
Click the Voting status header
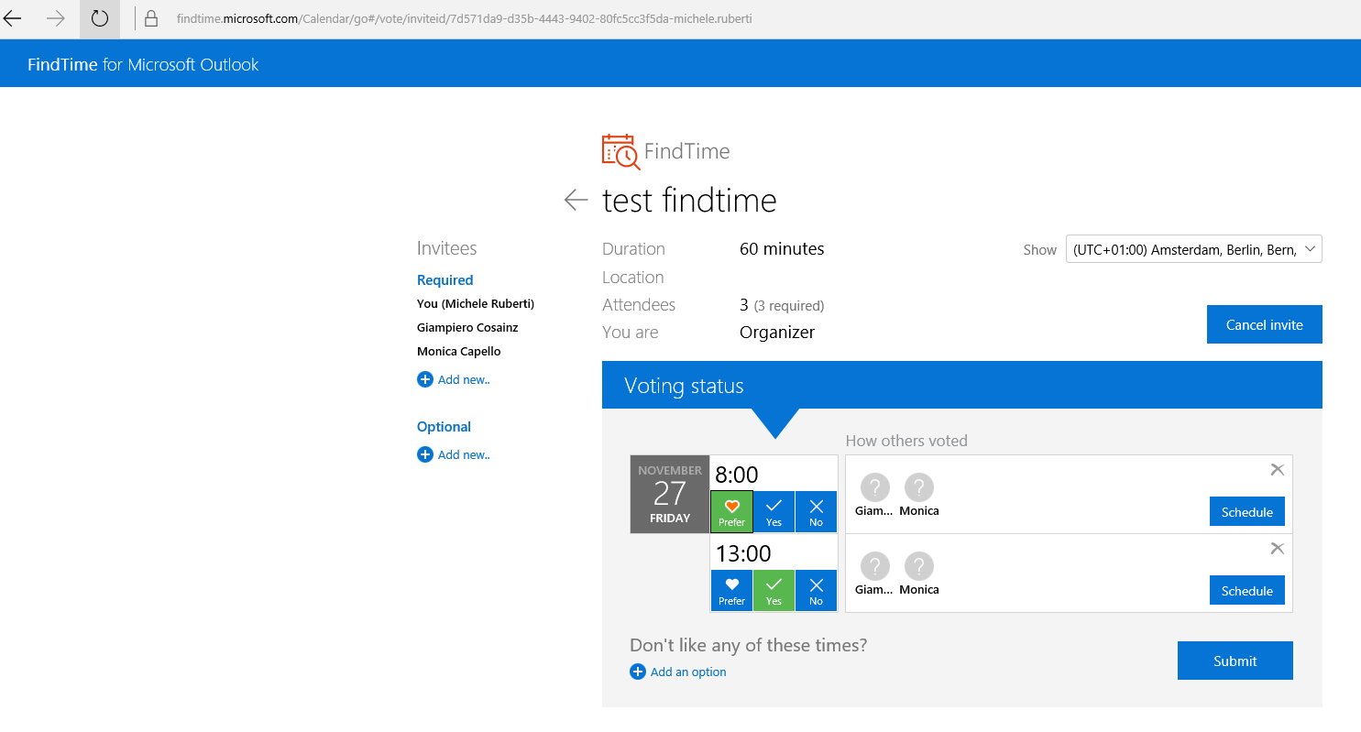point(961,385)
